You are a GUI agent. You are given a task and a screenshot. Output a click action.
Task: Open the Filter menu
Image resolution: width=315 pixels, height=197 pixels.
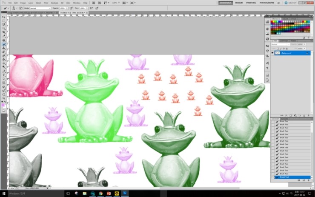point(46,3)
